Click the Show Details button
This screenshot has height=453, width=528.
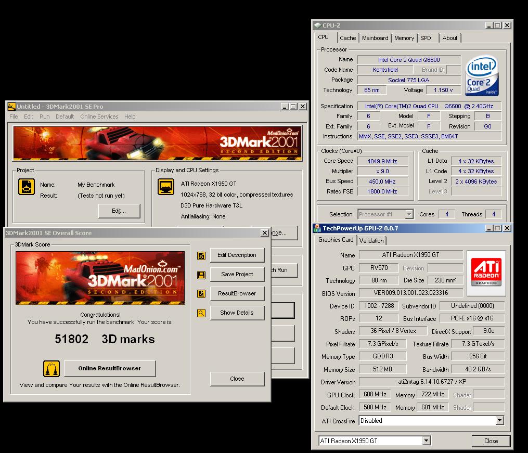click(237, 313)
